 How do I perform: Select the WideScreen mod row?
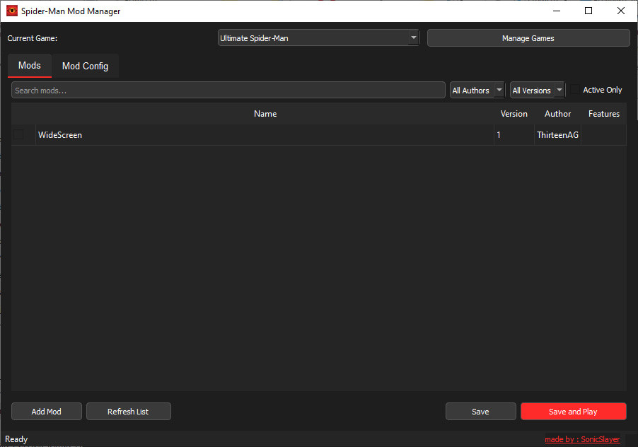tap(265, 134)
